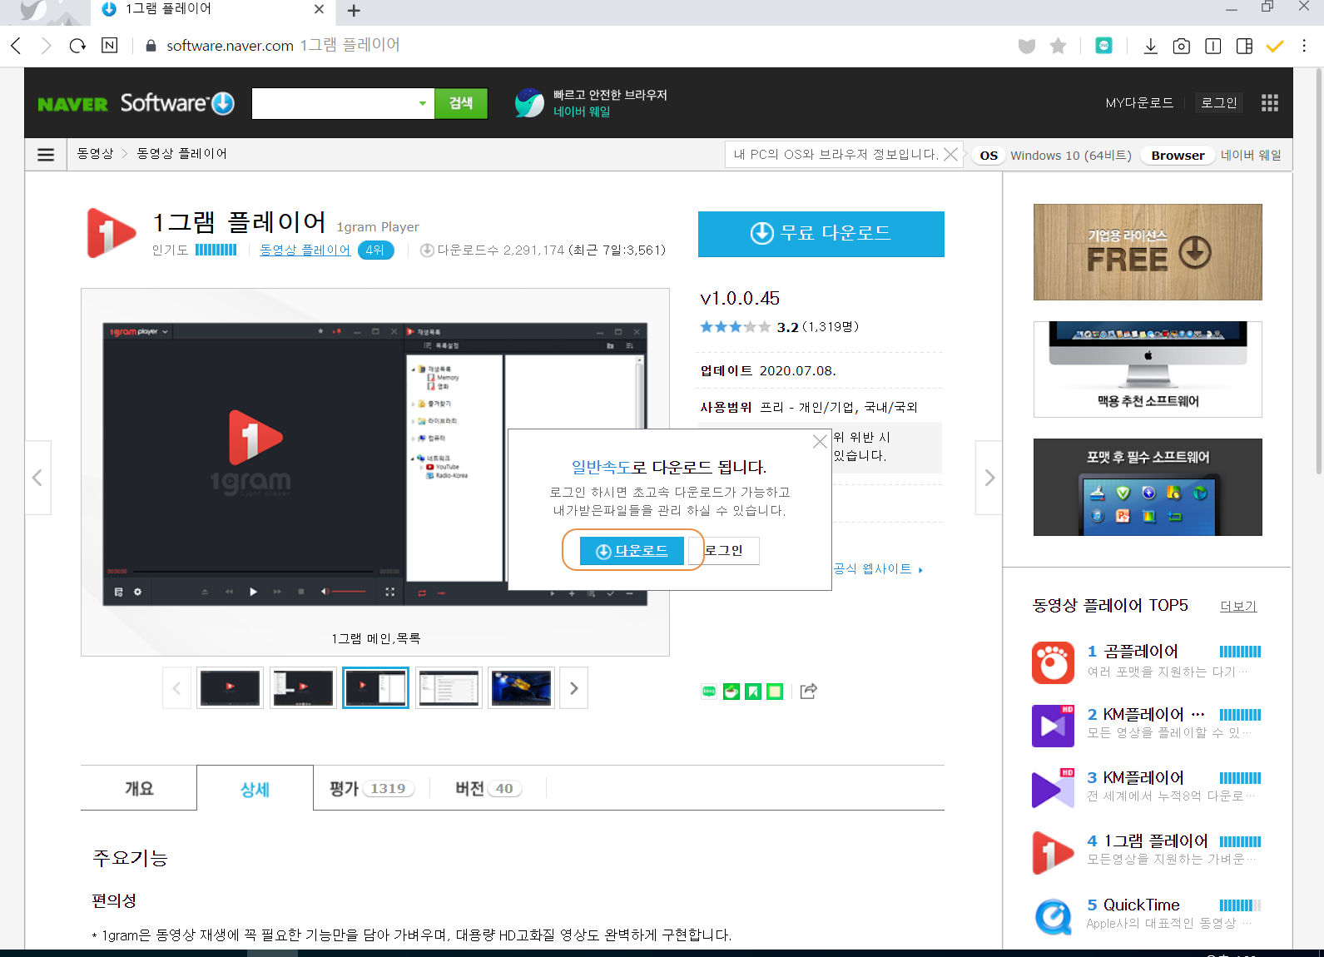Click the Software logo in header
This screenshot has height=957, width=1324.
tap(177, 103)
